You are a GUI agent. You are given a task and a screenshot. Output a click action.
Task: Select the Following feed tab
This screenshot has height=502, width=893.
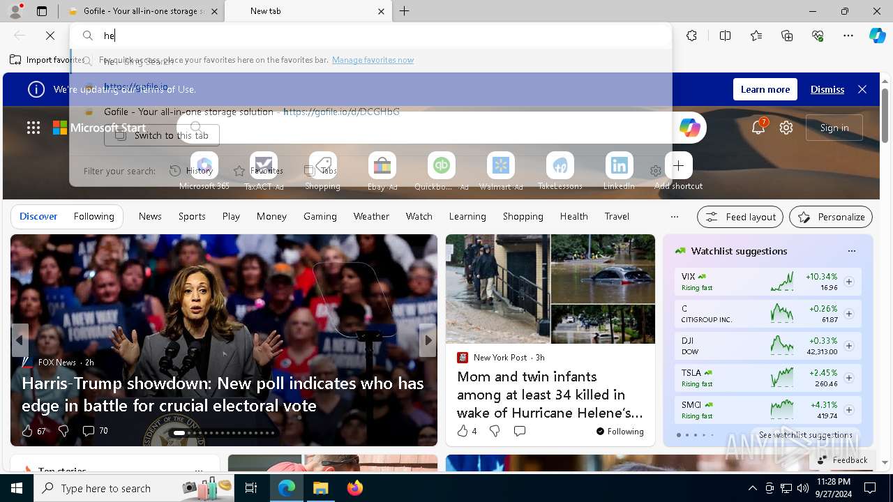[x=93, y=216]
